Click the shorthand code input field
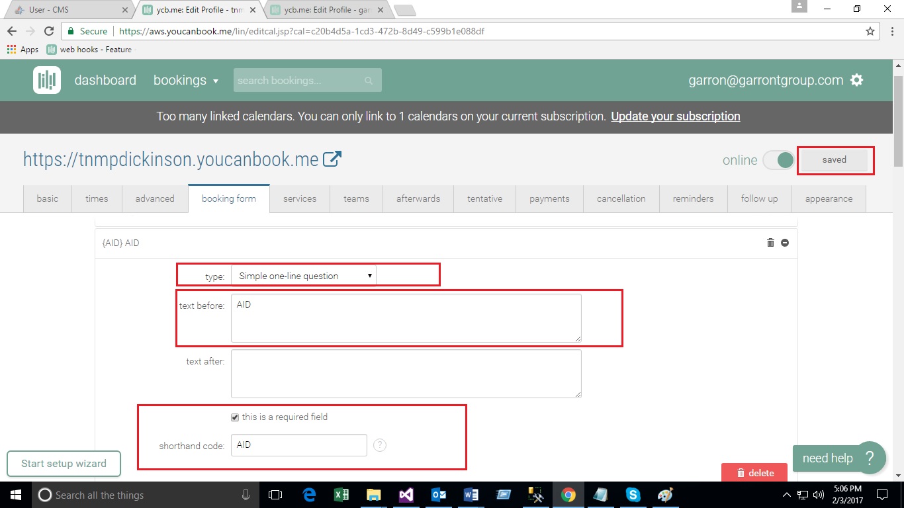Image resolution: width=904 pixels, height=508 pixels. pyautogui.click(x=298, y=445)
